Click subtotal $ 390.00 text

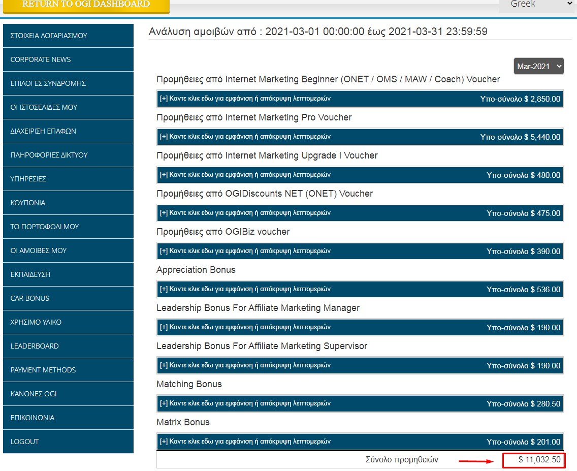pos(523,252)
